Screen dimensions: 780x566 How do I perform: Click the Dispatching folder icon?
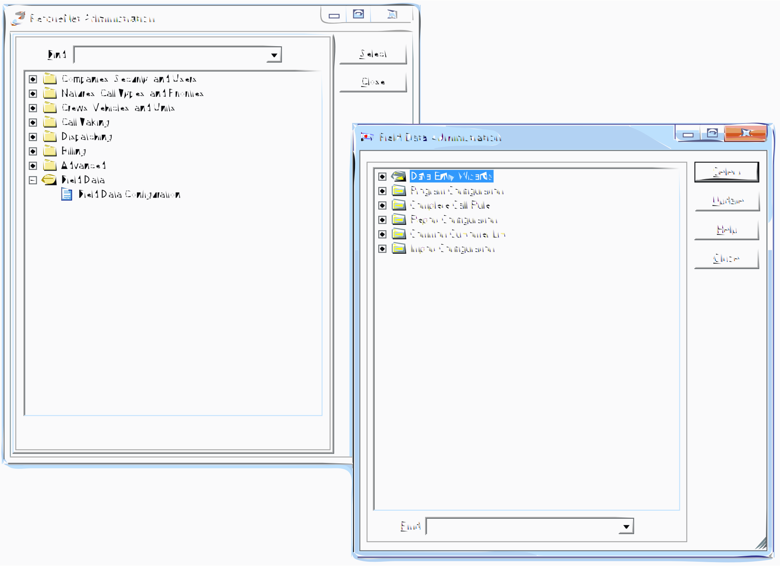click(50, 137)
